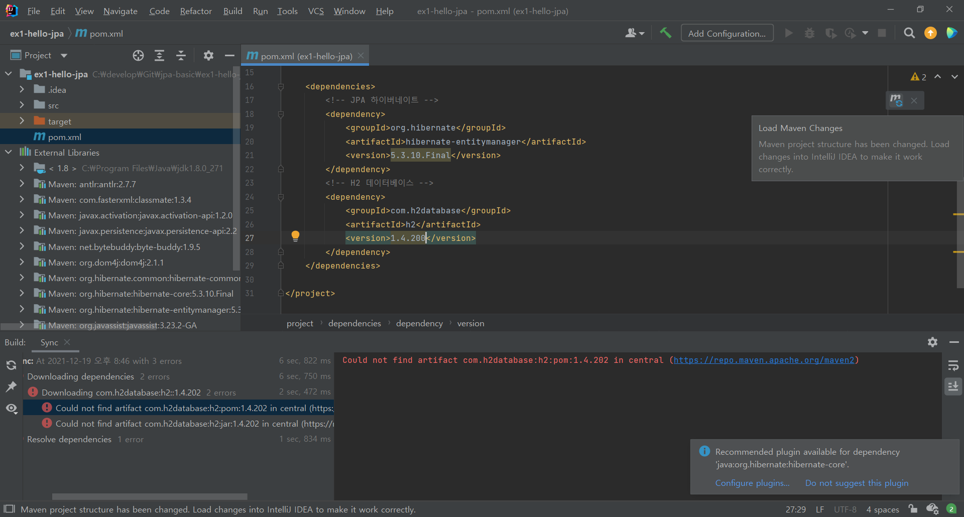Toggle tool window bars icon in status bar

(x=9, y=509)
